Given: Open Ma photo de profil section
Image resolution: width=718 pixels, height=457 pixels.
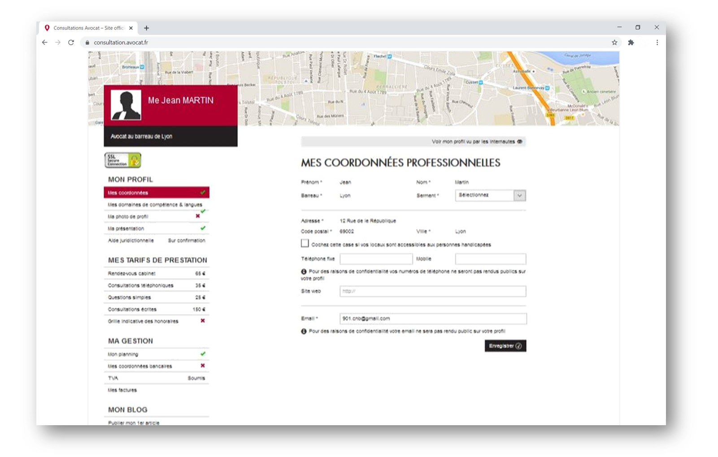Looking at the screenshot, I should pyautogui.click(x=157, y=216).
